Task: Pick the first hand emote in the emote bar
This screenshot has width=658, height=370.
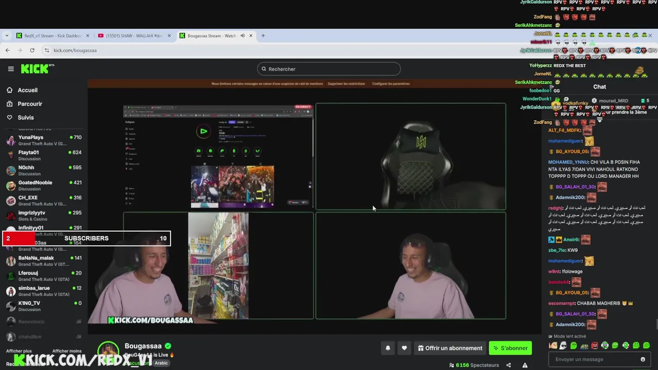Action: click(x=553, y=346)
